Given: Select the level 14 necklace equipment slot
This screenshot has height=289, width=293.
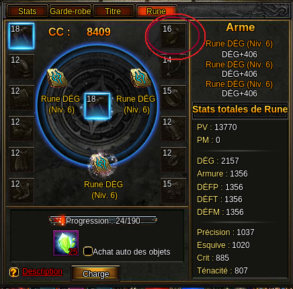Looking at the screenshot, I should click(173, 67).
